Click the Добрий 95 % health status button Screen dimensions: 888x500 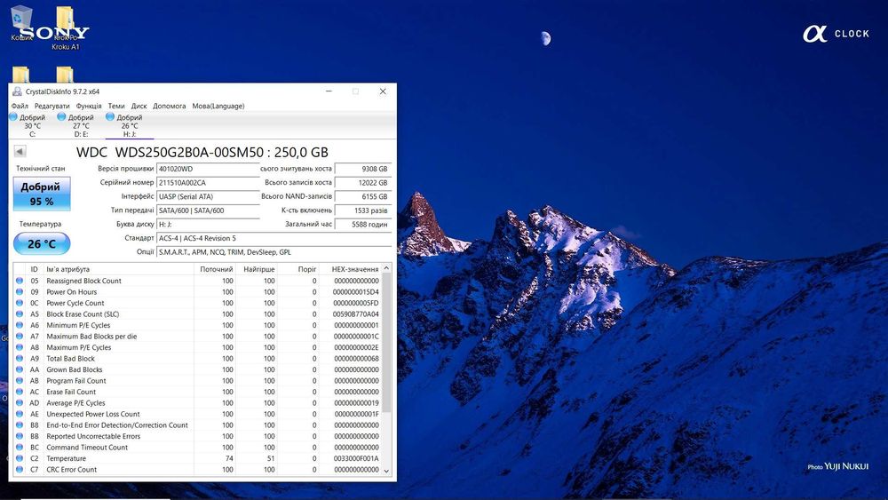(x=42, y=194)
